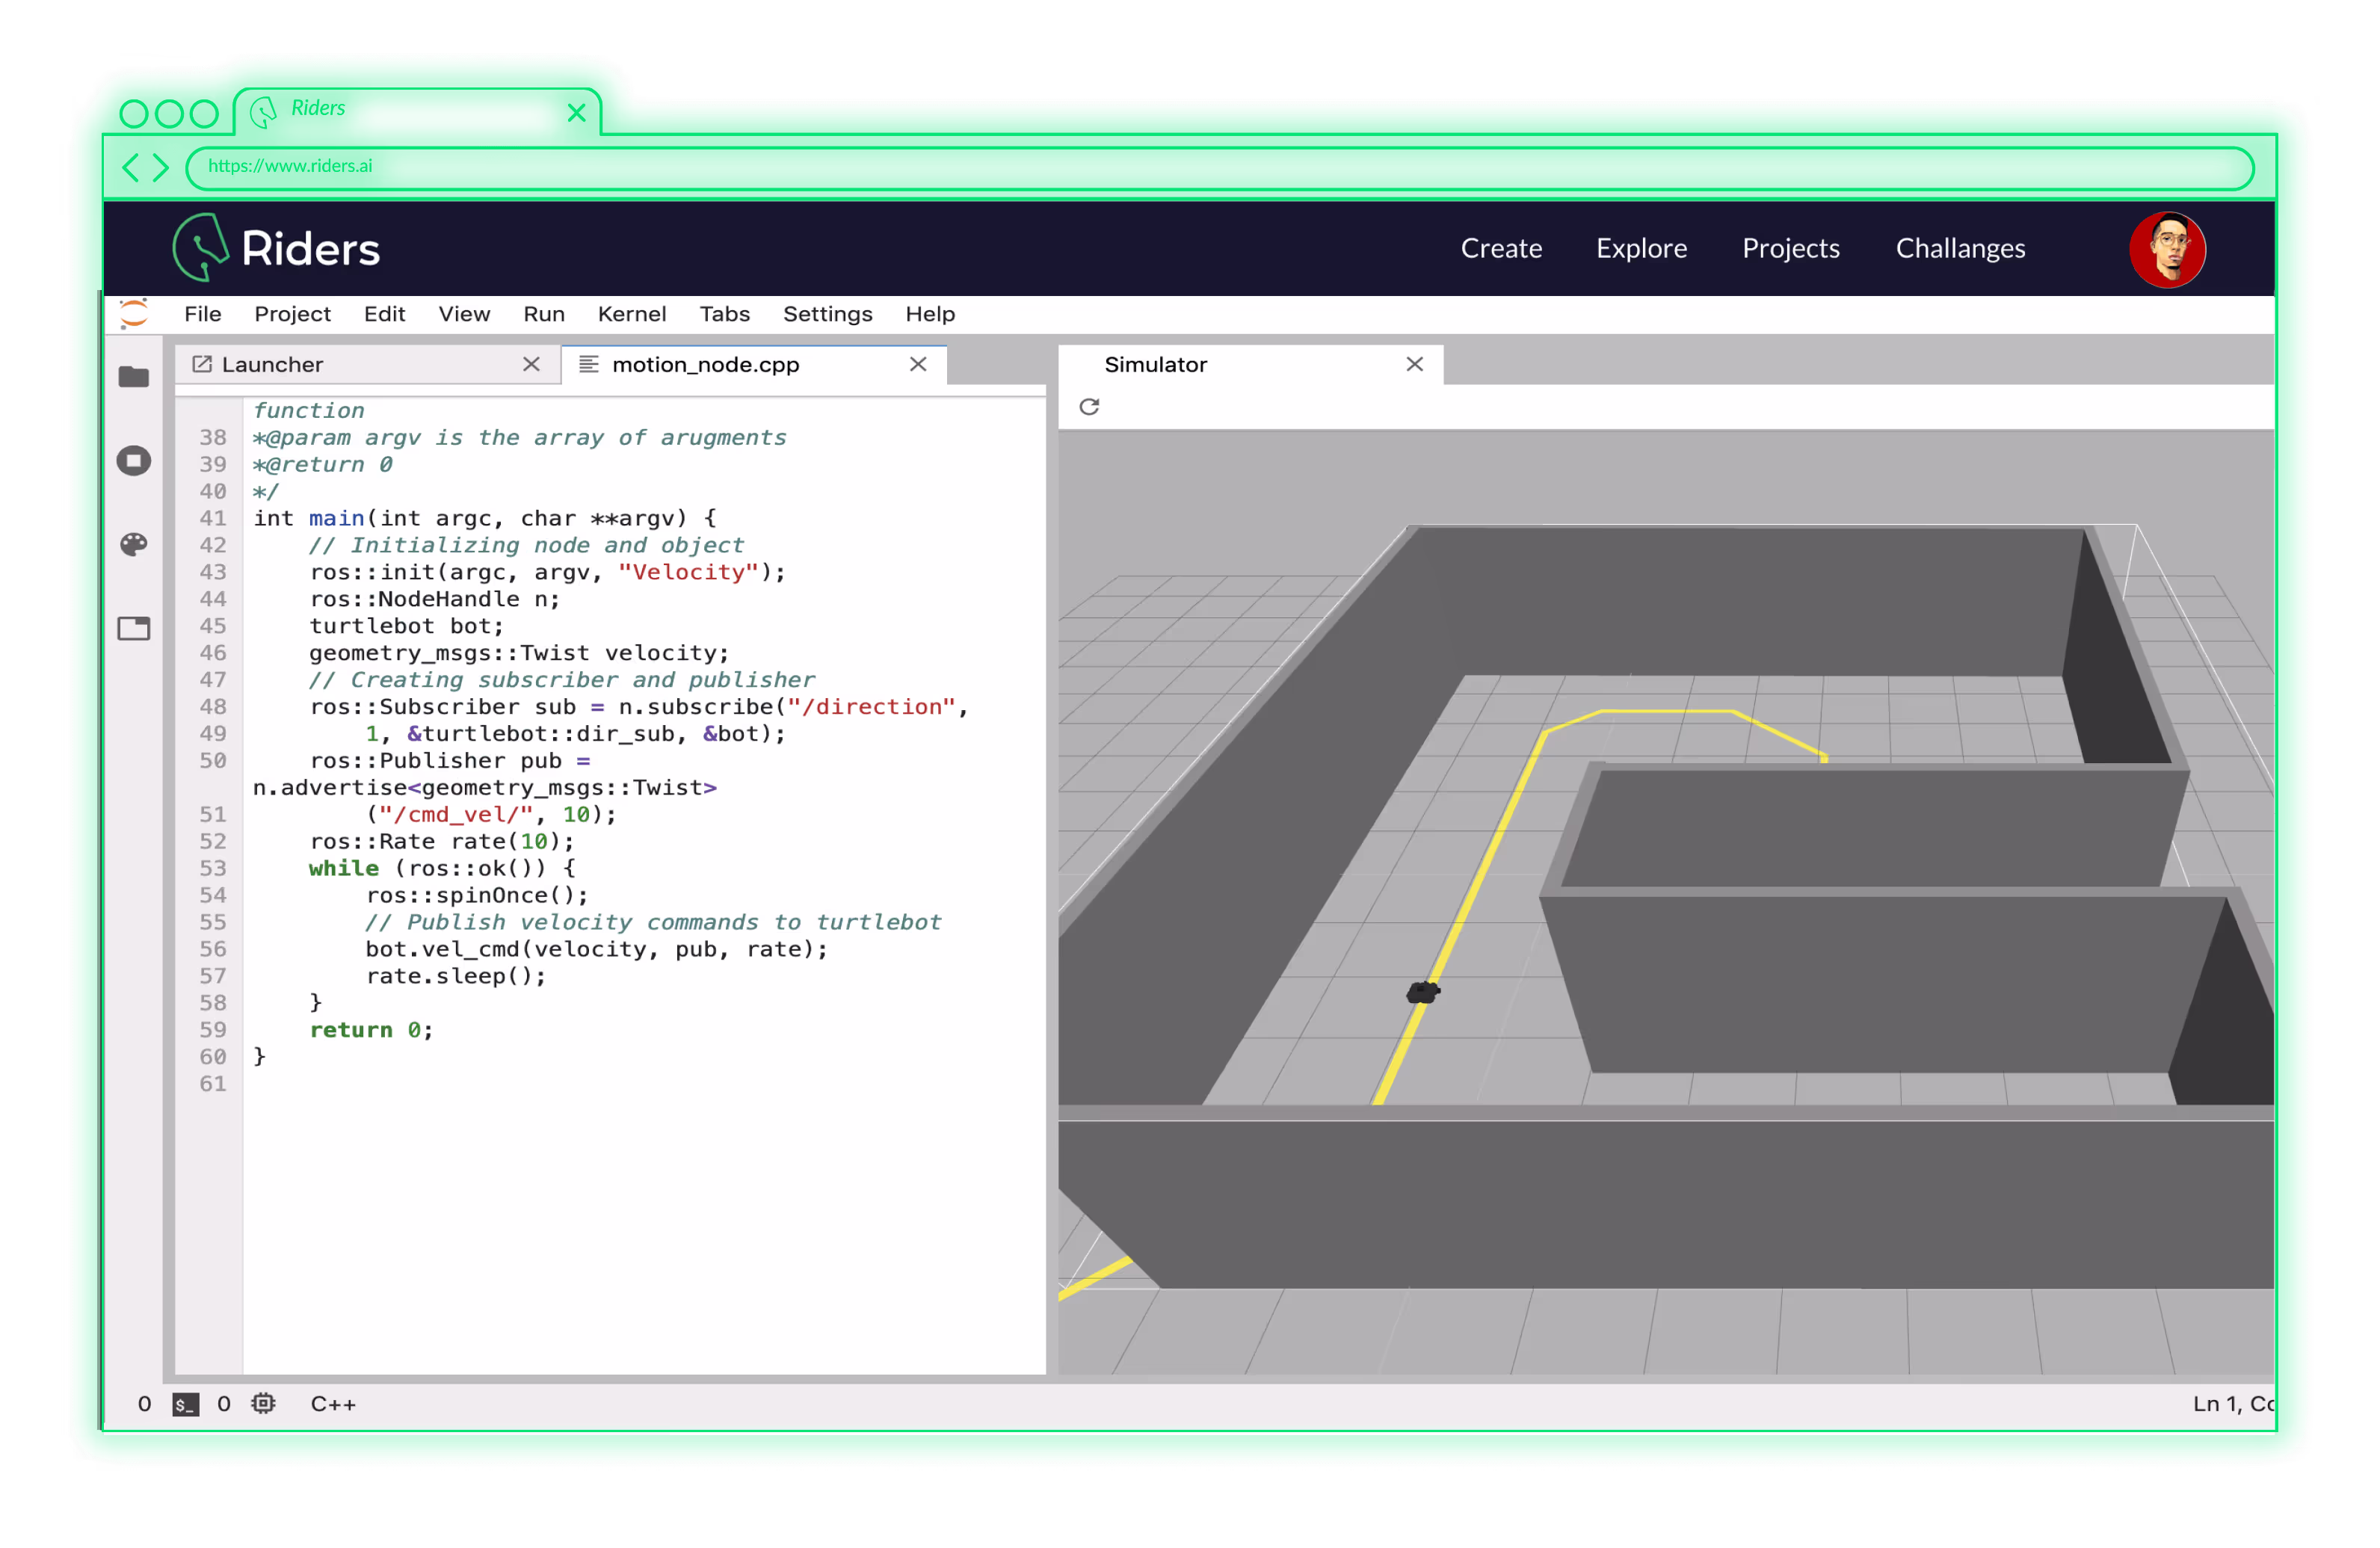Click the Jupyter logo icon

click(x=133, y=313)
